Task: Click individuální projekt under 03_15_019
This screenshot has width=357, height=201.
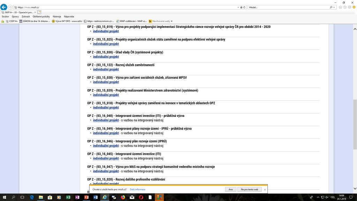Action: pyautogui.click(x=106, y=31)
